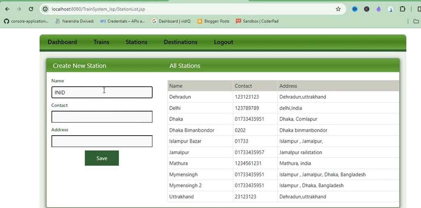Focus the station Name input field
This screenshot has height=208, width=421.
coord(102,92)
